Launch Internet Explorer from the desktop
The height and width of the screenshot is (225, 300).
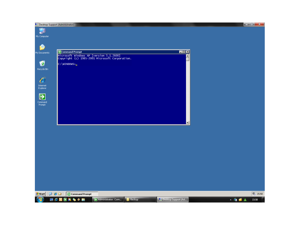pos(42,80)
